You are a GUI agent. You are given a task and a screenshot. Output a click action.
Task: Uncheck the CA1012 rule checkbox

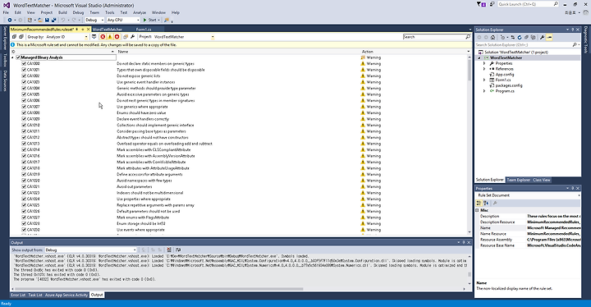pyautogui.click(x=24, y=137)
